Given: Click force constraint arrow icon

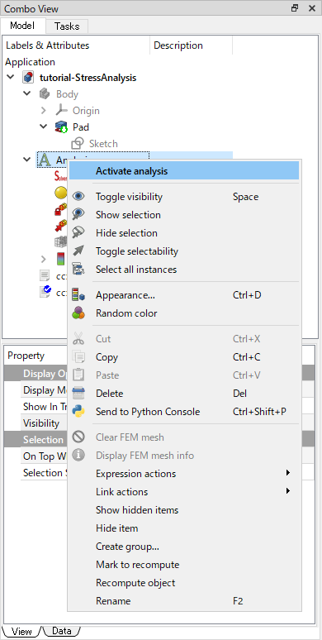Looking at the screenshot, I should 60,226.
